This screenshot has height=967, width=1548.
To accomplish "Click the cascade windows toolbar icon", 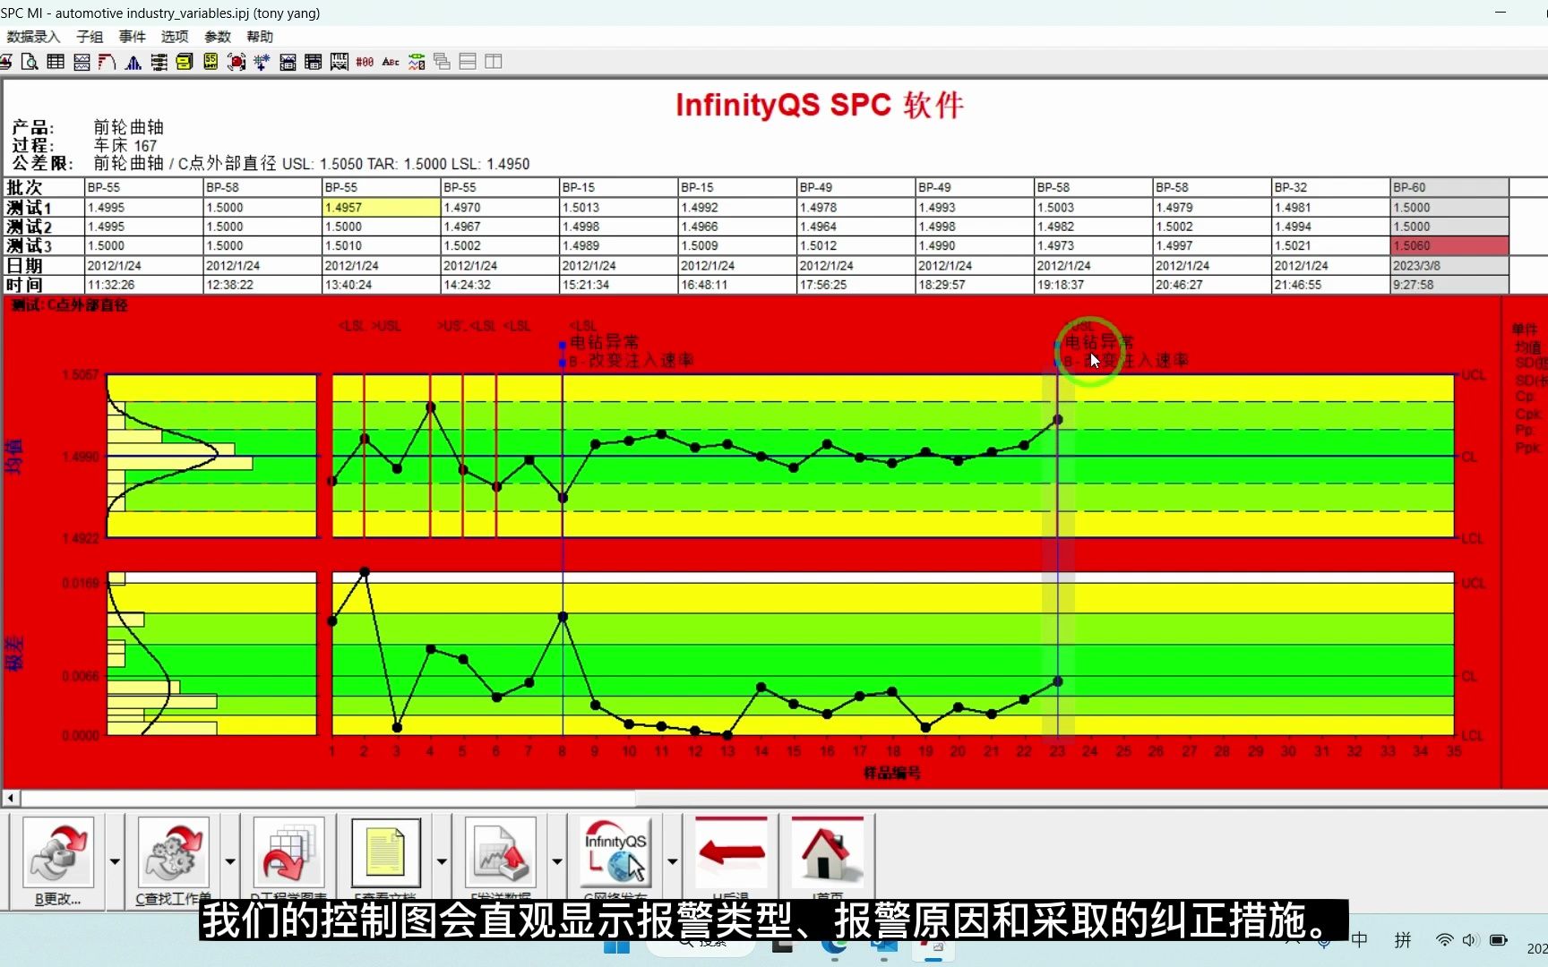I will click(442, 62).
